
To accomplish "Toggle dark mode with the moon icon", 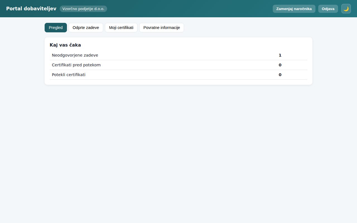I will [346, 9].
